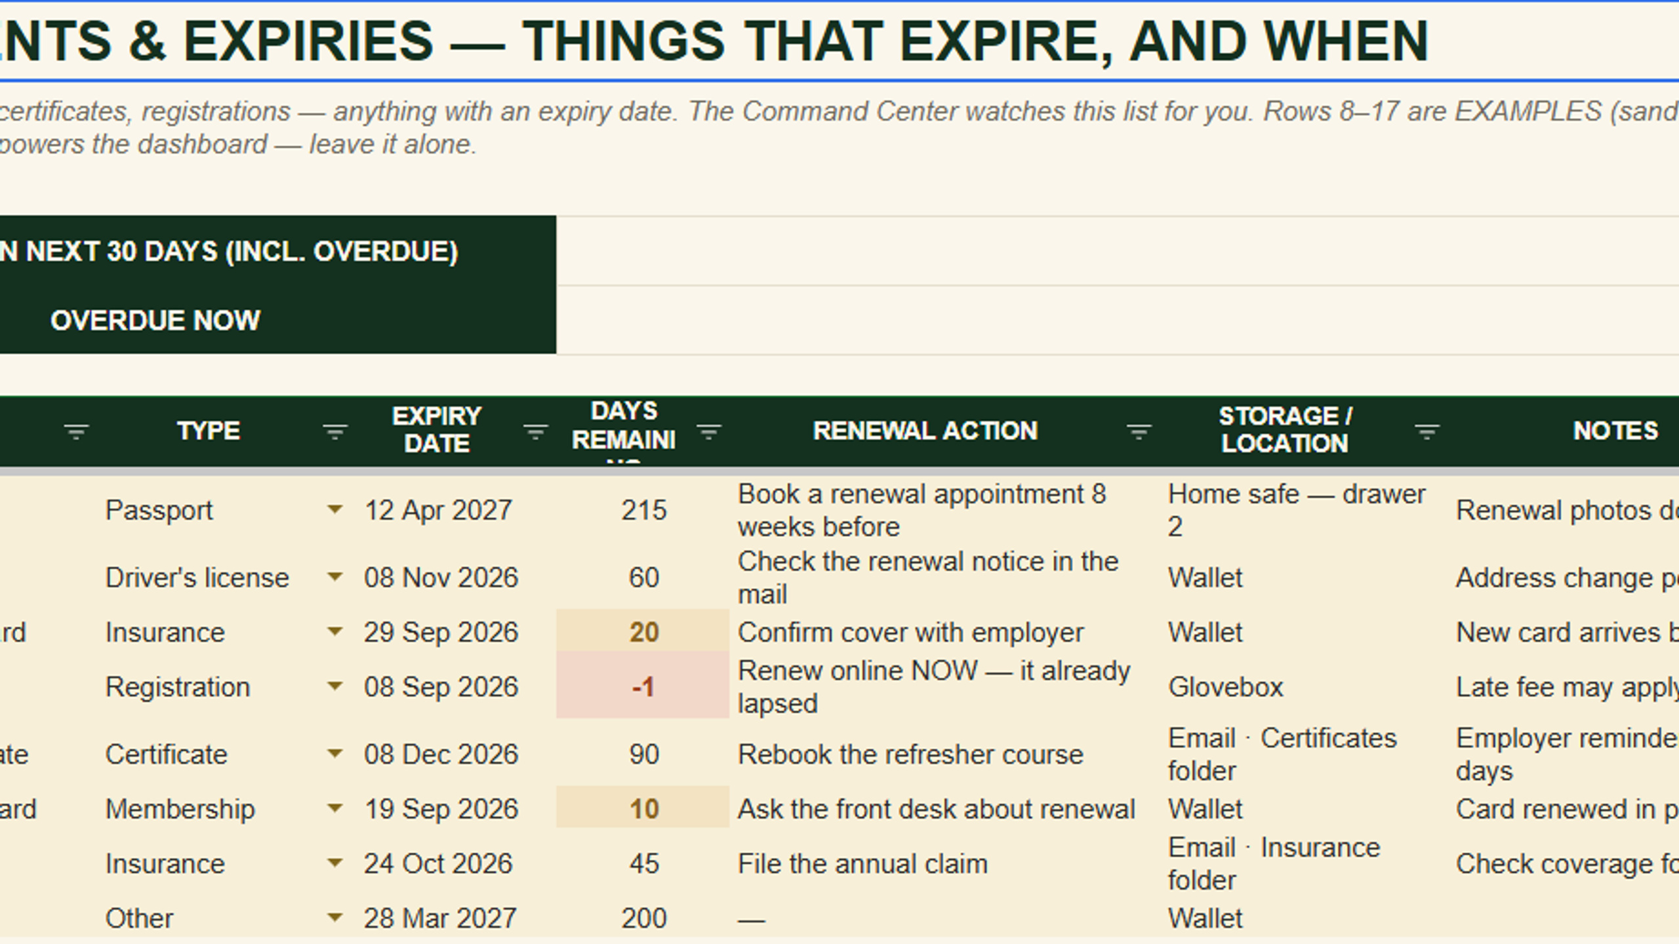Viewport: 1679px width, 944px height.
Task: Open type dropdown in 24 Oct 2026 row
Action: coord(334,863)
